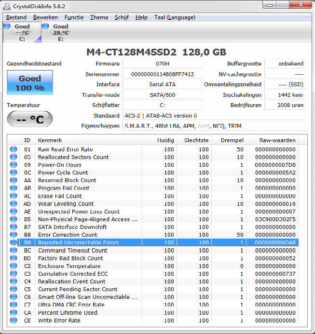
Task: Open the Schijf menu
Action: click(x=122, y=17)
